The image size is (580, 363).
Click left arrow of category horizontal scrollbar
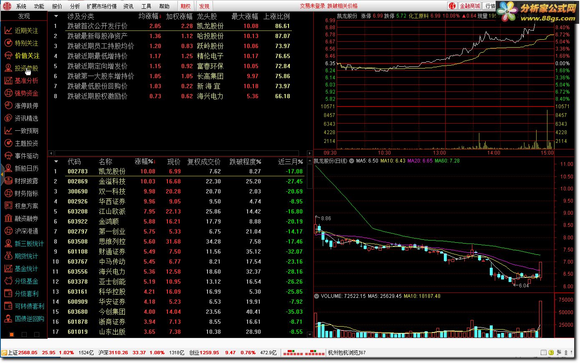[x=51, y=153]
